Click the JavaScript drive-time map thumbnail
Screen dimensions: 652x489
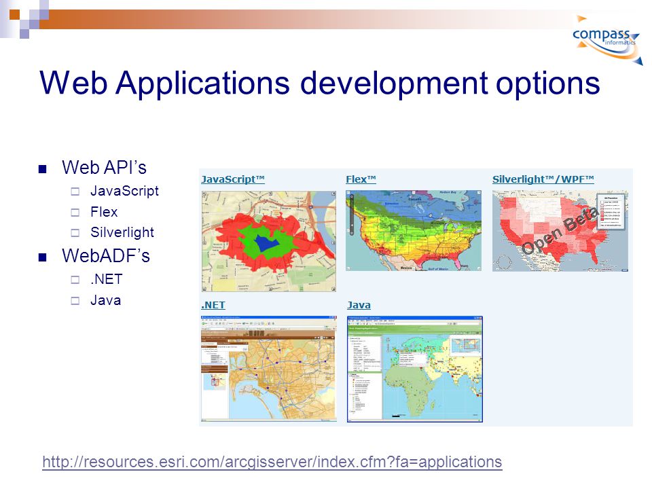coord(269,241)
